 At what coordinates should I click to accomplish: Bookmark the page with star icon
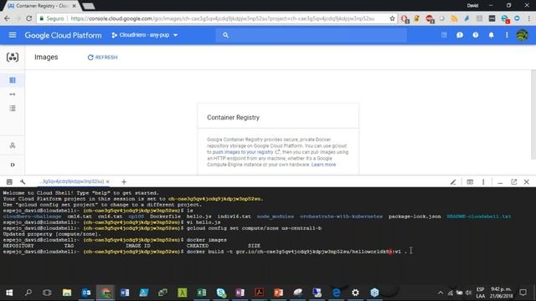(x=392, y=18)
